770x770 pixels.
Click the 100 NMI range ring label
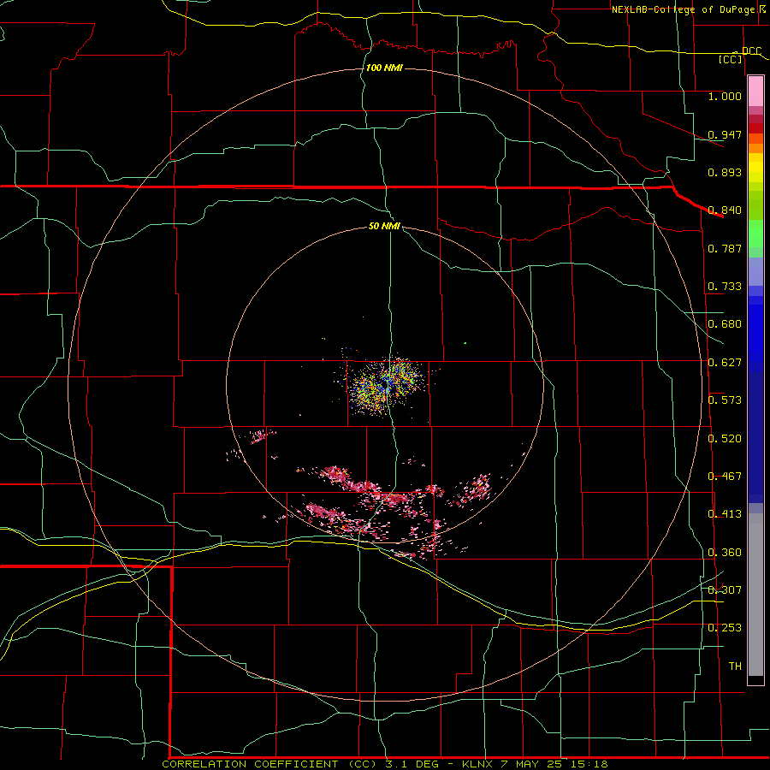(x=384, y=68)
